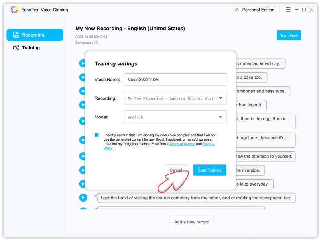Click Add a new record button
Image resolution: width=321 pixels, height=241 pixels.
pos(192,222)
